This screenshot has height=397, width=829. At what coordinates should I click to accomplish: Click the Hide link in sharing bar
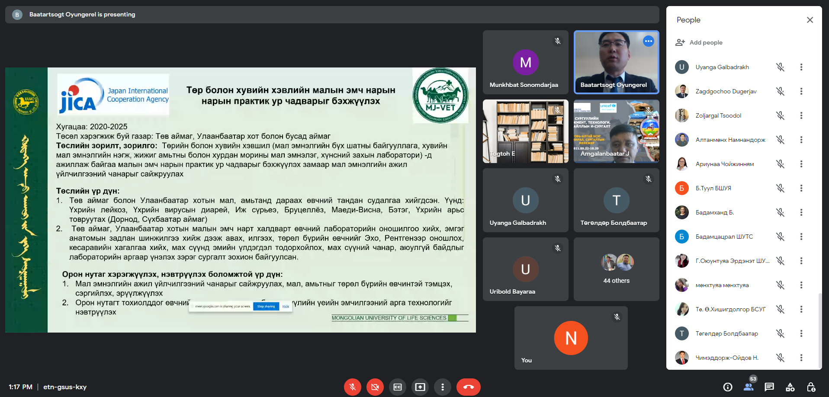pyautogui.click(x=286, y=306)
